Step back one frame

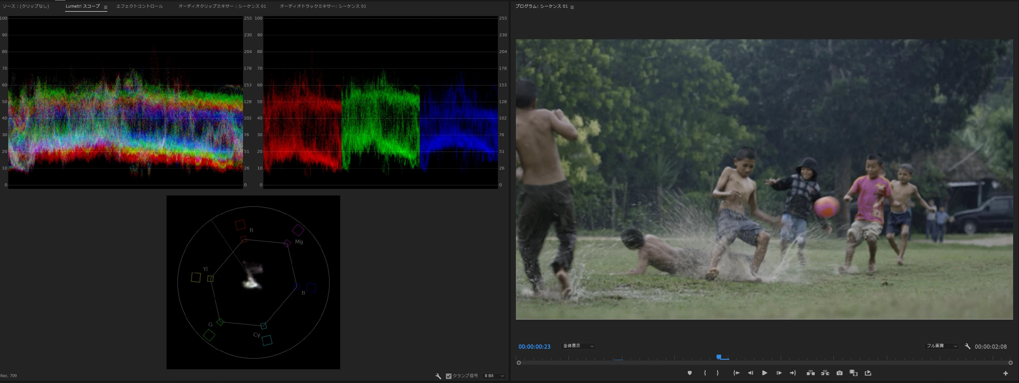(750, 373)
